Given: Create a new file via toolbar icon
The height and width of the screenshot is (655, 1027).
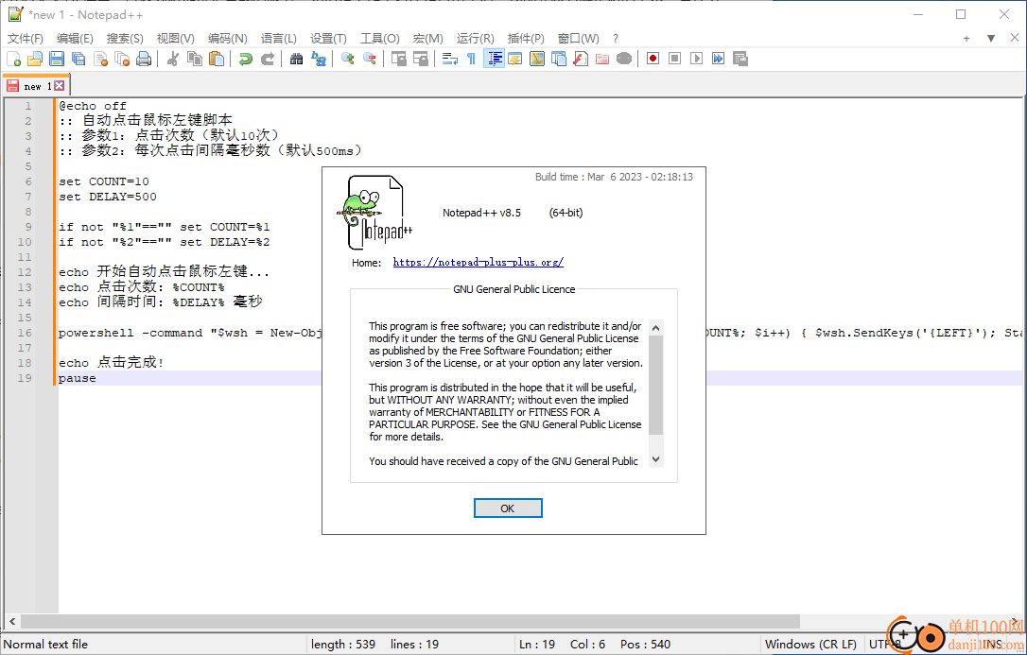Looking at the screenshot, I should (14, 59).
